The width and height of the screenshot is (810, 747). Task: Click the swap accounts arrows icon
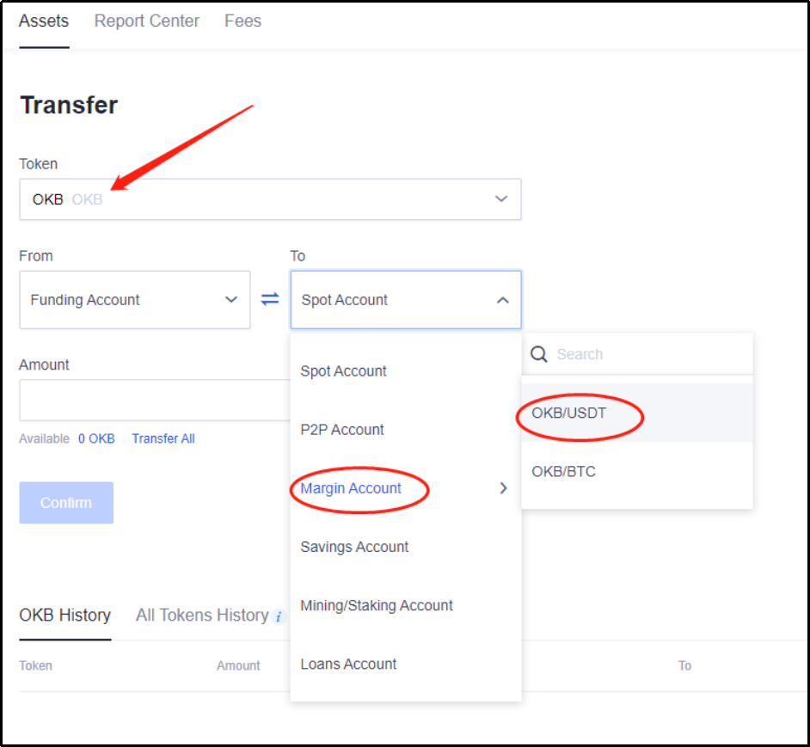[270, 300]
